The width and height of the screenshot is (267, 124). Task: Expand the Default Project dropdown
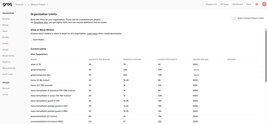click(x=40, y=4)
